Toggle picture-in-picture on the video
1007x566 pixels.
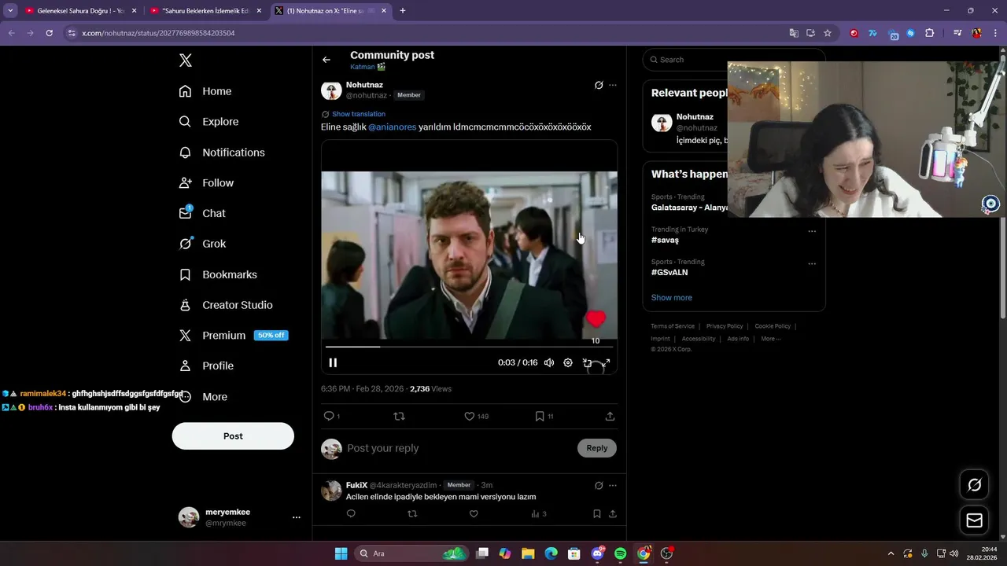point(587,362)
